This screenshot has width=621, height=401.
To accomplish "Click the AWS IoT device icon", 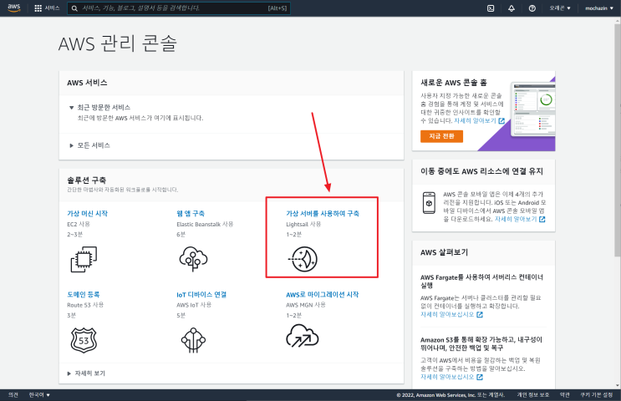I will click(193, 340).
